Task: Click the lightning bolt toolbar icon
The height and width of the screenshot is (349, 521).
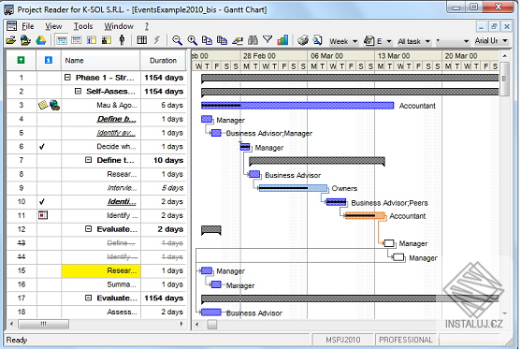Action: (x=156, y=40)
